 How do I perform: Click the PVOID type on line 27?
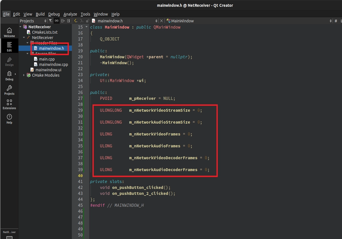(106, 98)
